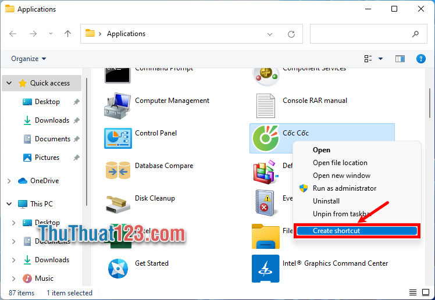Choose Uninstall from context menu
Image resolution: width=435 pixels, height=300 pixels.
click(x=326, y=201)
